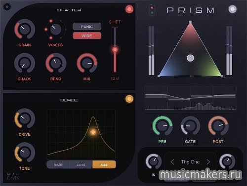The image size is (247, 186).
Task: Click the red-green indicator light switch
Action: [152, 10]
